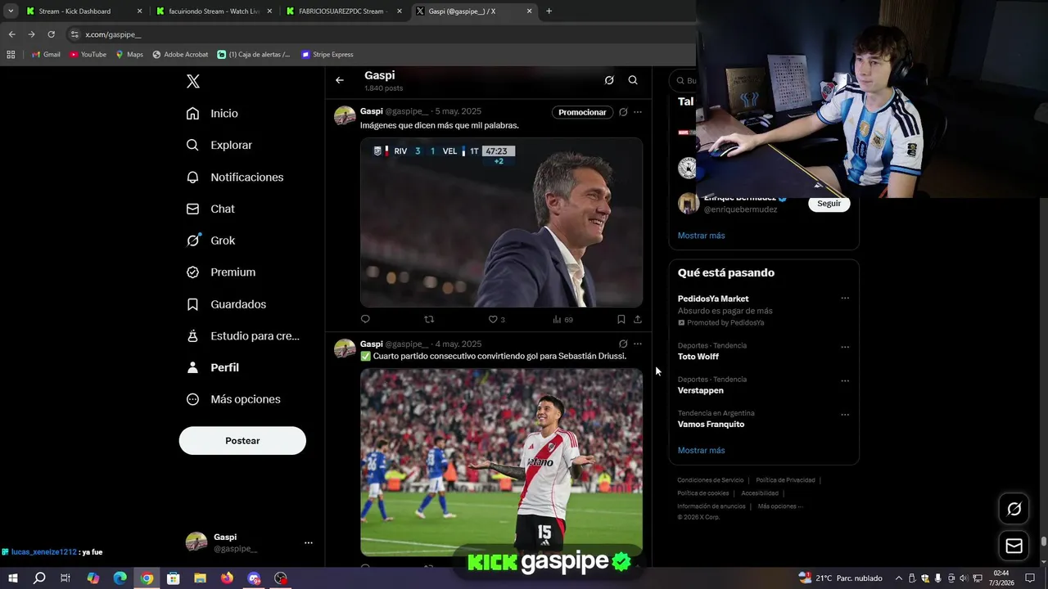Open floating messages envelope button
Viewport: 1048px width, 589px height.
pos(1014,546)
